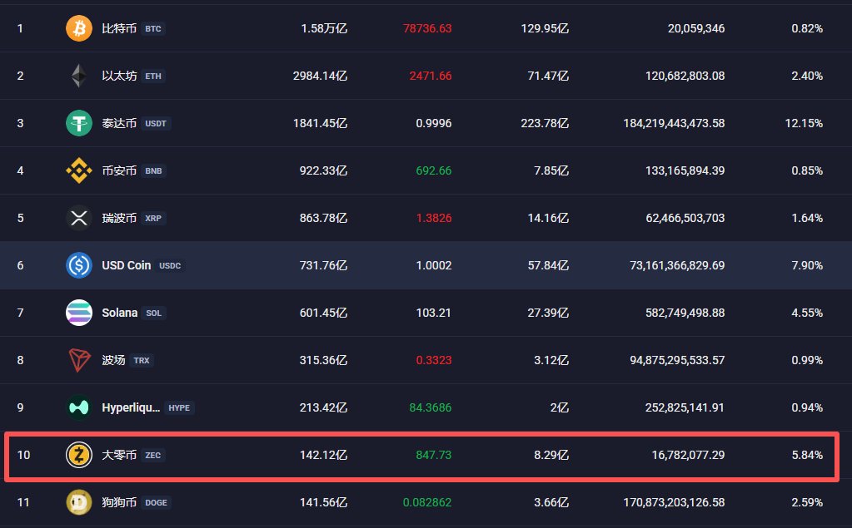Click the Bitcoin orange coin icon
The image size is (852, 528).
click(79, 28)
